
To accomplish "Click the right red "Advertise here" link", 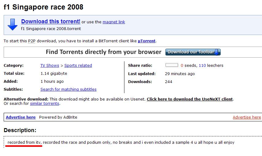I will 247,117.
